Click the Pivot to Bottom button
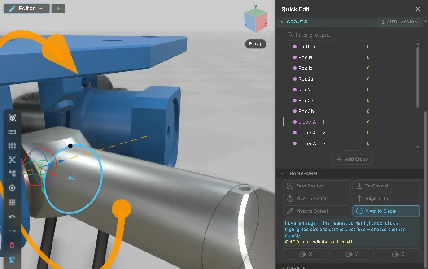Viewport: 428px width, 269px height. pos(317,198)
